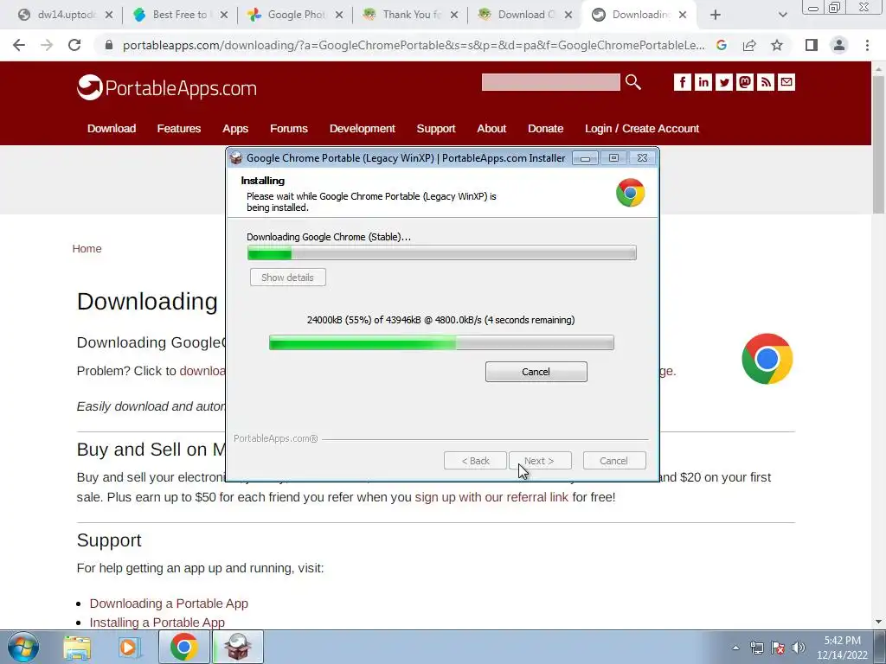Open the Apps menu item

tap(235, 129)
